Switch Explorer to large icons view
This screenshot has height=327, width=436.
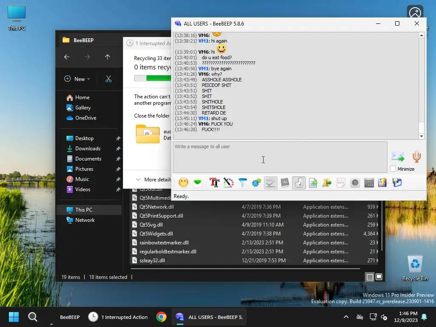[379, 277]
